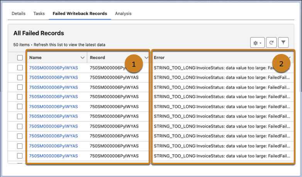This screenshot has width=302, height=177.
Task: Expand the Error column dropdown chevron
Action: pyautogui.click(x=289, y=57)
